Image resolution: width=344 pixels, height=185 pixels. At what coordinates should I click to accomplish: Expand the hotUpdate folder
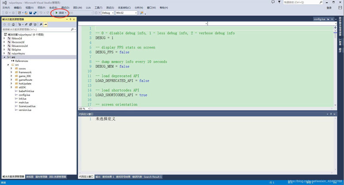tap(12, 84)
